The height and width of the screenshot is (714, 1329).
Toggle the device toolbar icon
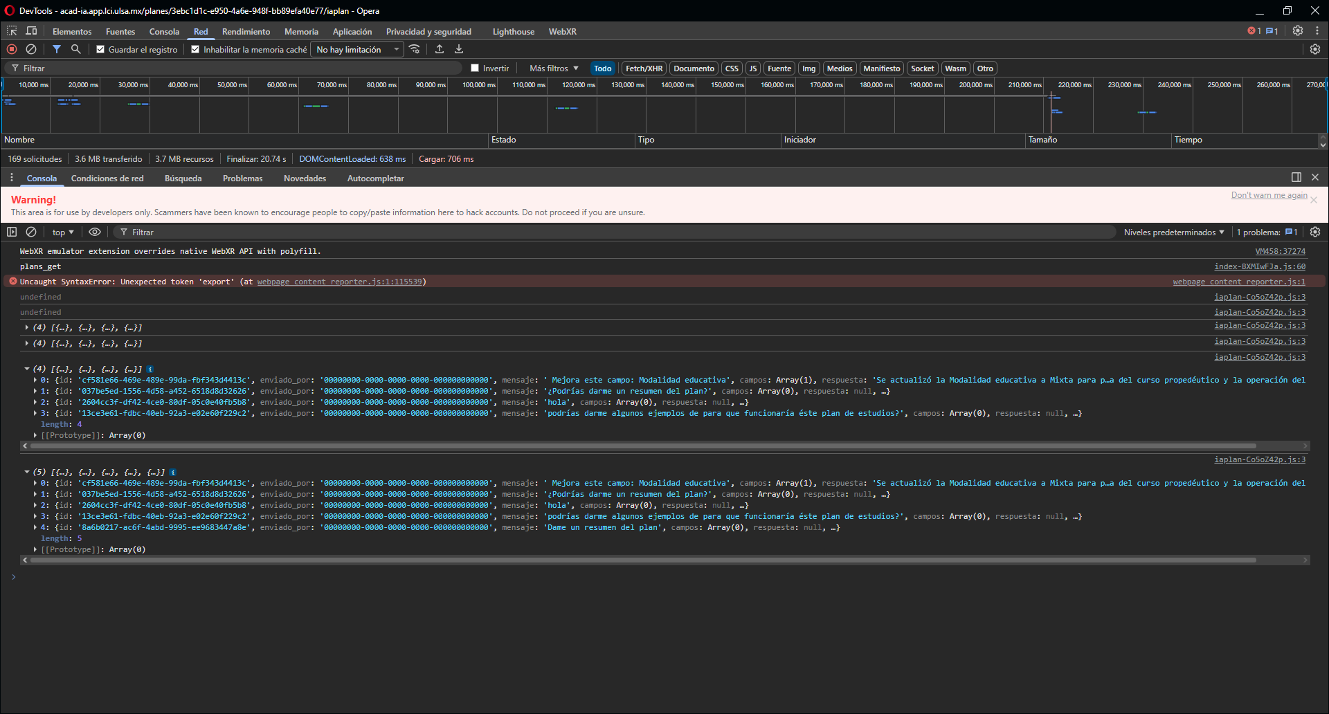31,31
